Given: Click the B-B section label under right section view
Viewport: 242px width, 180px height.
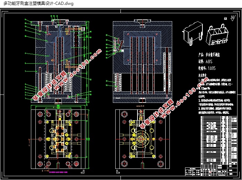Looking at the screenshot, I should point(141,106).
